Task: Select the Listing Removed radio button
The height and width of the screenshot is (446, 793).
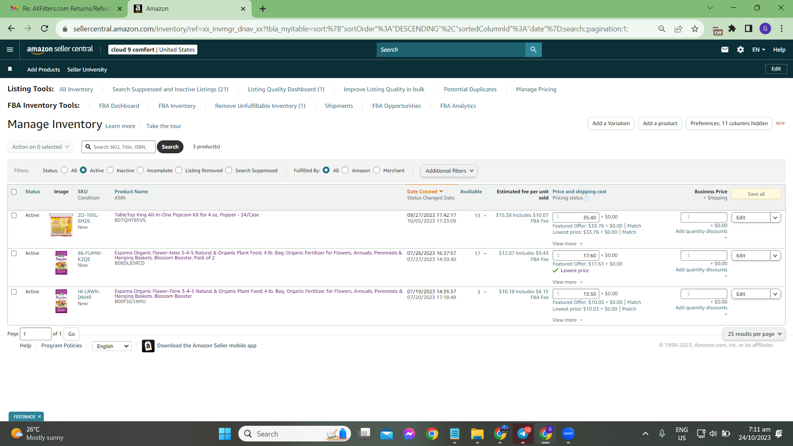Action: click(x=178, y=170)
